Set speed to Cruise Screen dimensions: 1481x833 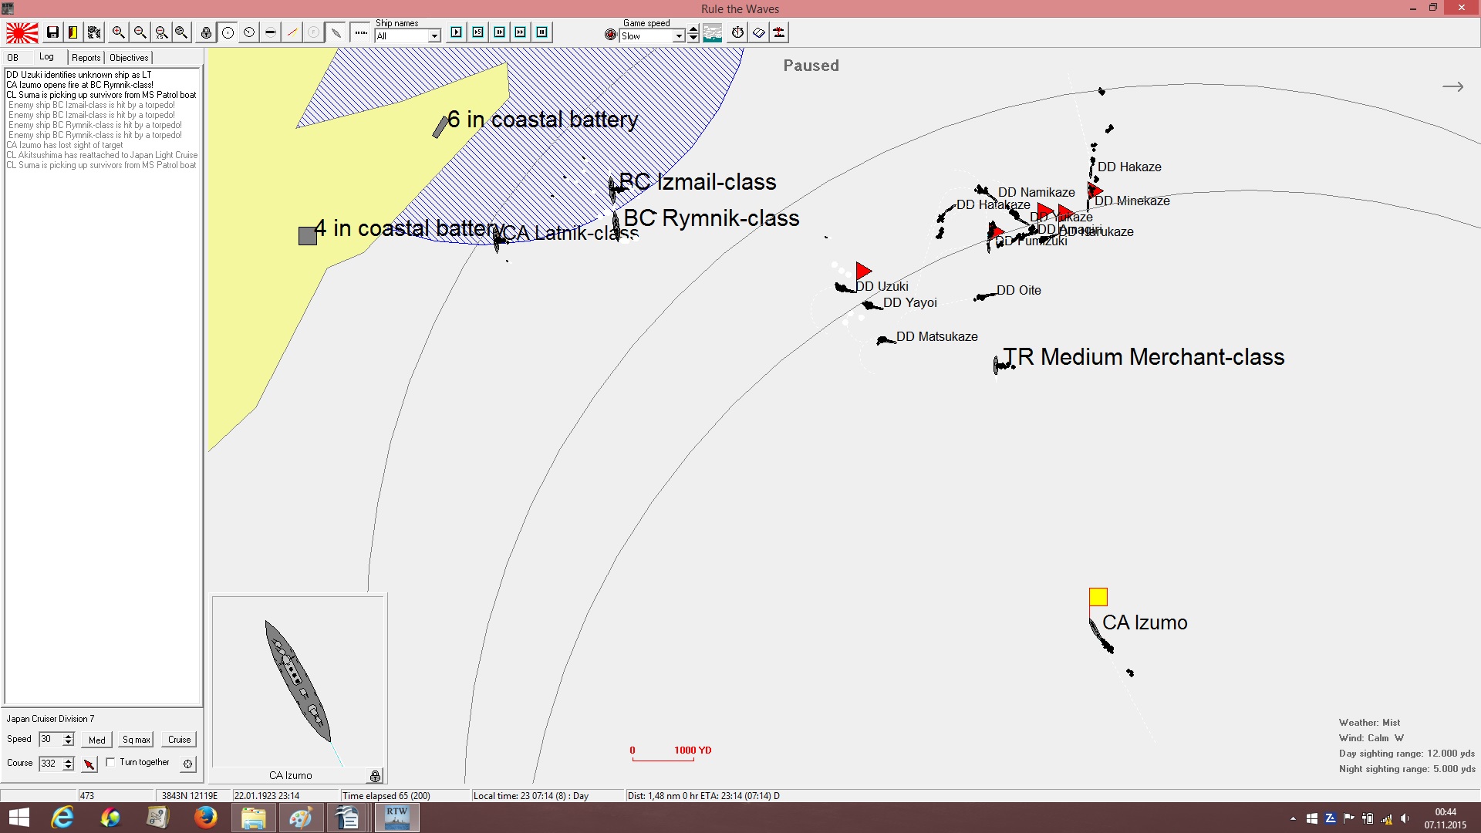[x=180, y=740]
